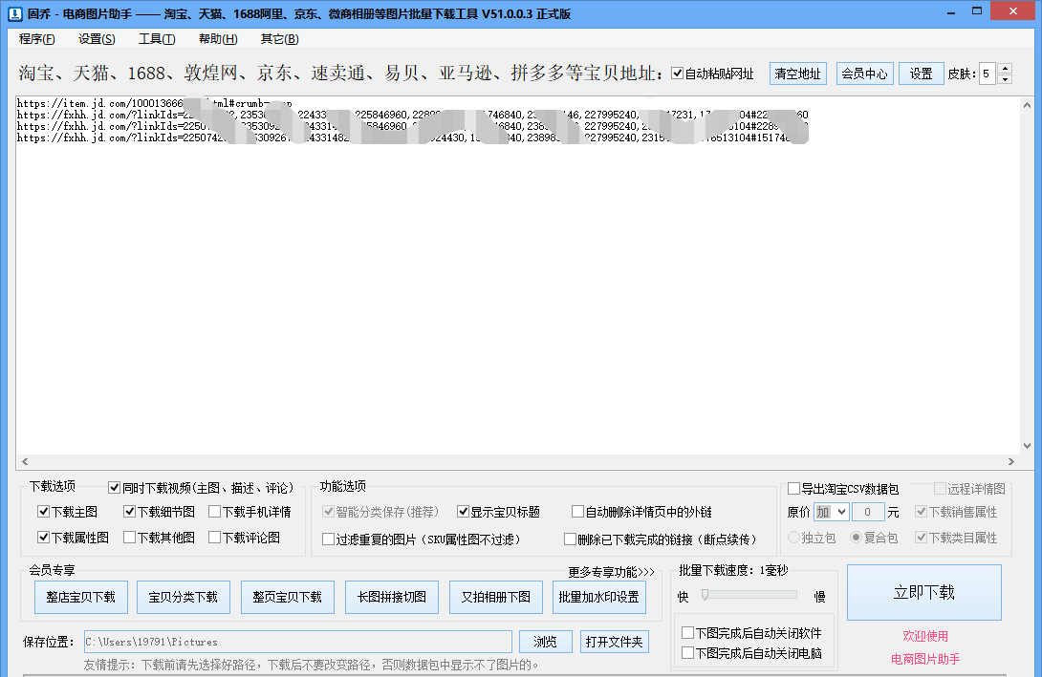The width and height of the screenshot is (1042, 677).
Task: Increase skin number with up arrow
Action: pyautogui.click(x=1004, y=68)
